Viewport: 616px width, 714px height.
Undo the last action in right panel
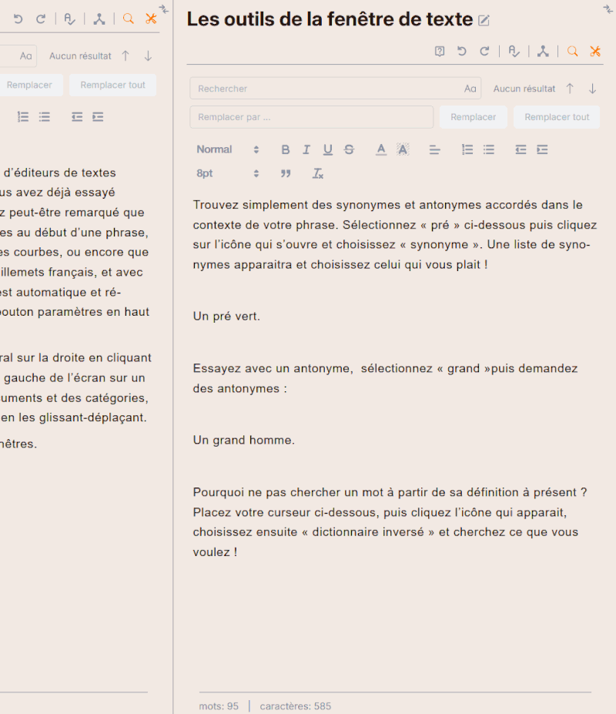462,52
